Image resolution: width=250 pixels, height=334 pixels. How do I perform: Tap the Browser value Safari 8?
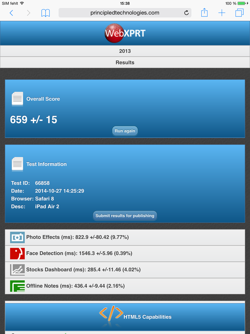coord(44,199)
